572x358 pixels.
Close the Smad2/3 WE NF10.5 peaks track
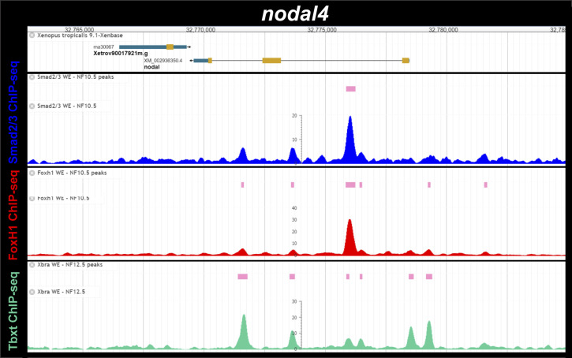[x=32, y=77]
